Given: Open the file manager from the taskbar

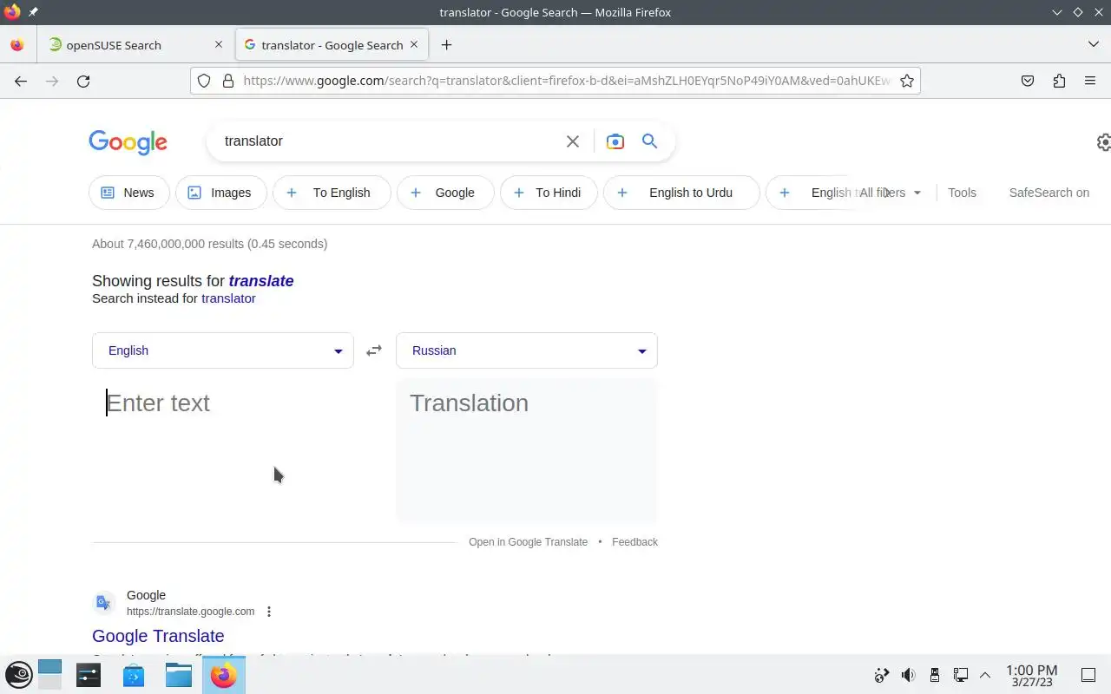Looking at the screenshot, I should (x=179, y=675).
